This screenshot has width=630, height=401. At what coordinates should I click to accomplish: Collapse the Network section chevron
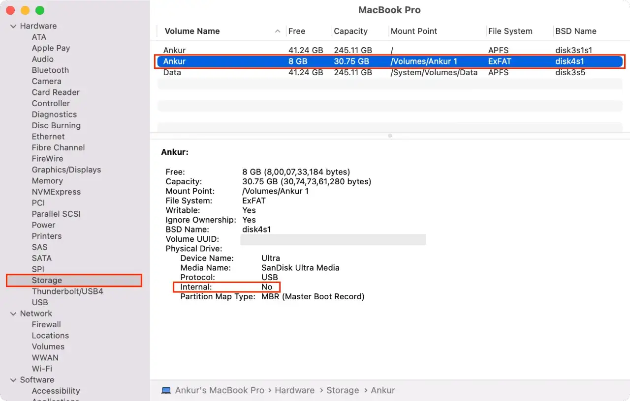[13, 314]
